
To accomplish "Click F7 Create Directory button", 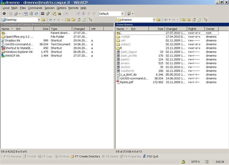I will click(85, 157).
